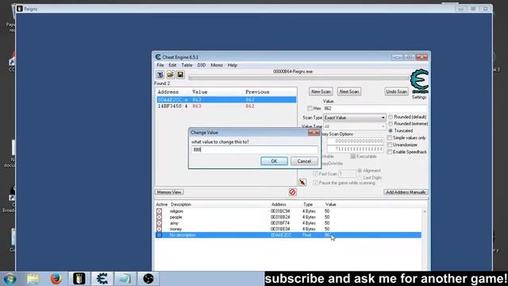Click the Description column header
This screenshot has height=286, width=508.
pyautogui.click(x=181, y=205)
